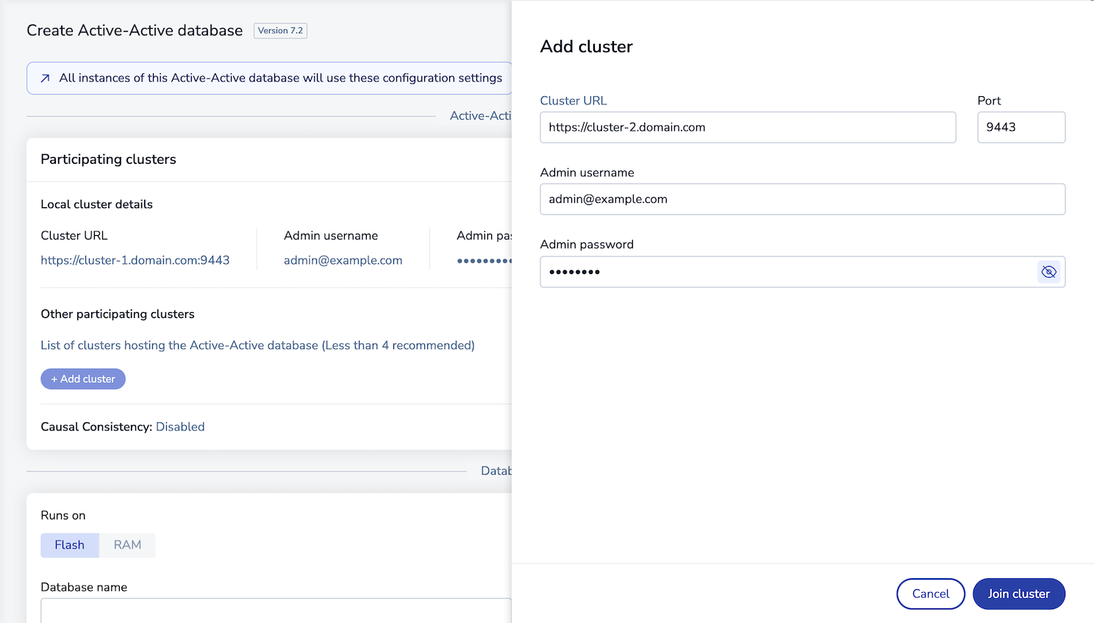1094x623 pixels.
Task: Open the local cluster-1 URL link
Action: pyautogui.click(x=135, y=260)
